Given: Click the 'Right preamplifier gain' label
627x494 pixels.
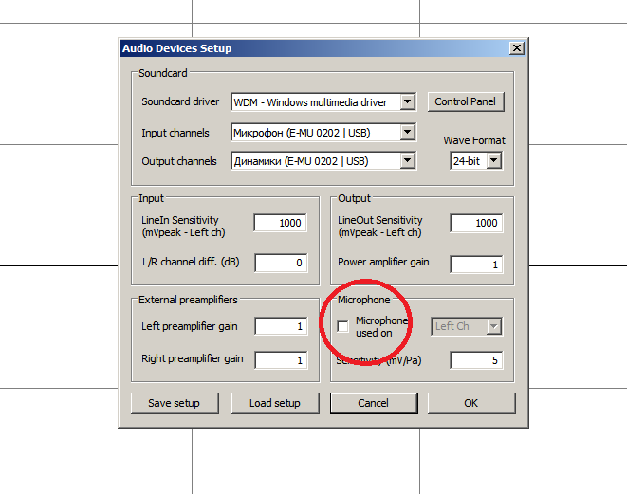Looking at the screenshot, I should [x=193, y=359].
